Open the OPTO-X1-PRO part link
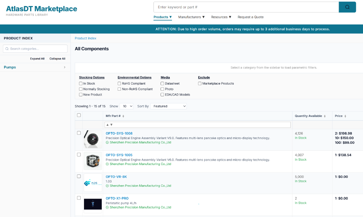The width and height of the screenshot is (363, 217). (117, 199)
